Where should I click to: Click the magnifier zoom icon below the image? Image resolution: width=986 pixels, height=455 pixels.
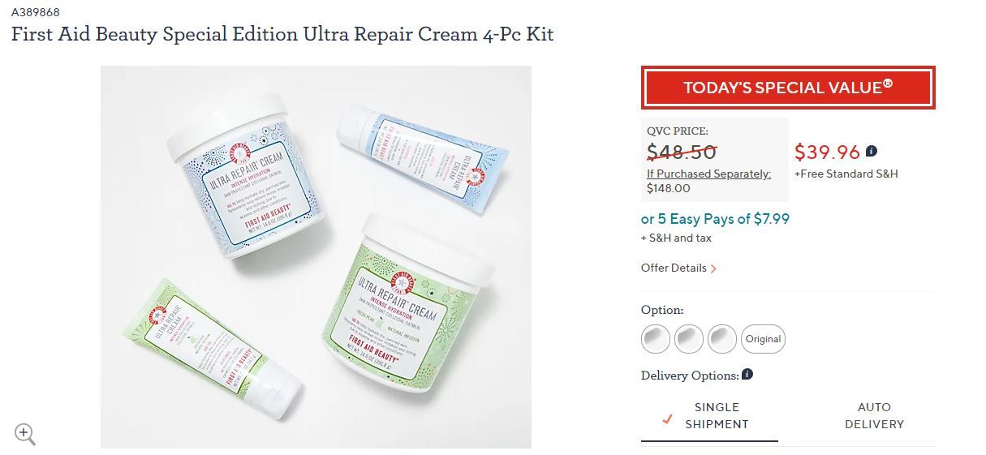coord(25,434)
